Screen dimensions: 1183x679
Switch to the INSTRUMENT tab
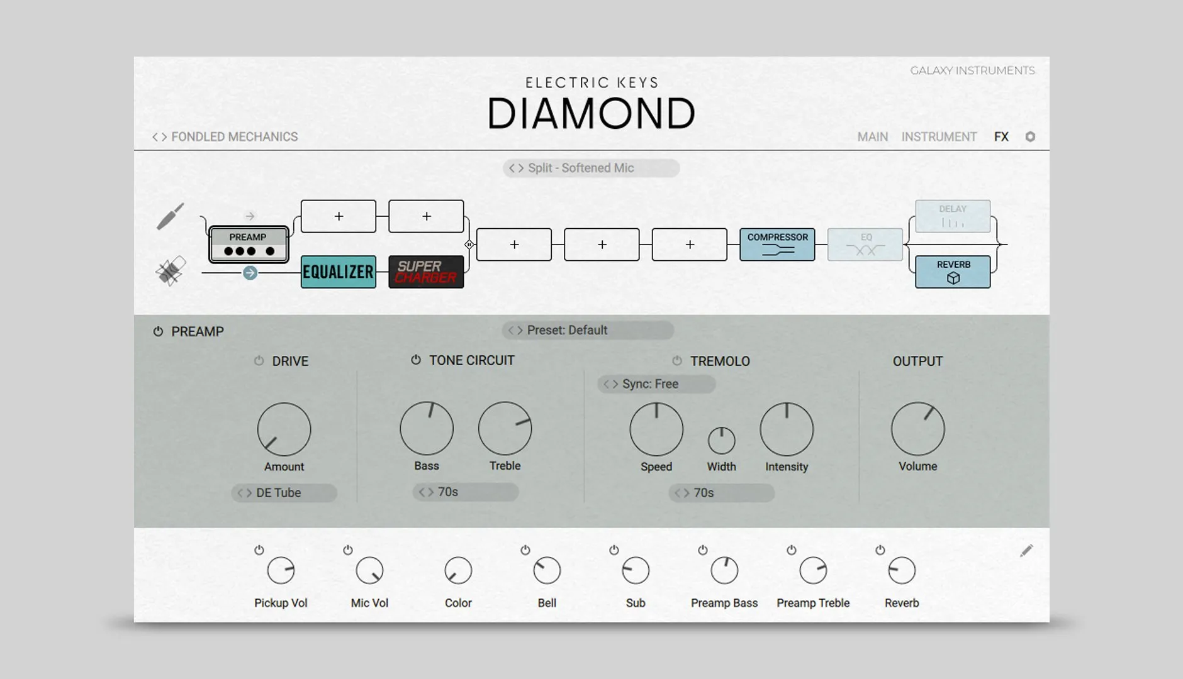tap(939, 136)
